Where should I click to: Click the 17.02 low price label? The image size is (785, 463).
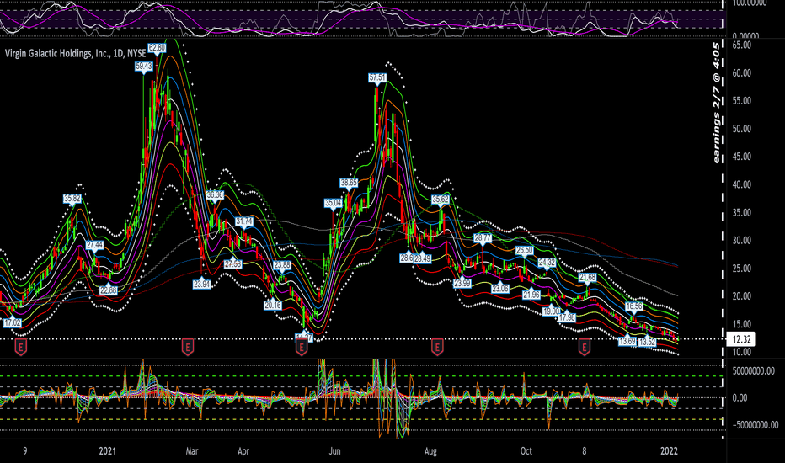tap(12, 323)
